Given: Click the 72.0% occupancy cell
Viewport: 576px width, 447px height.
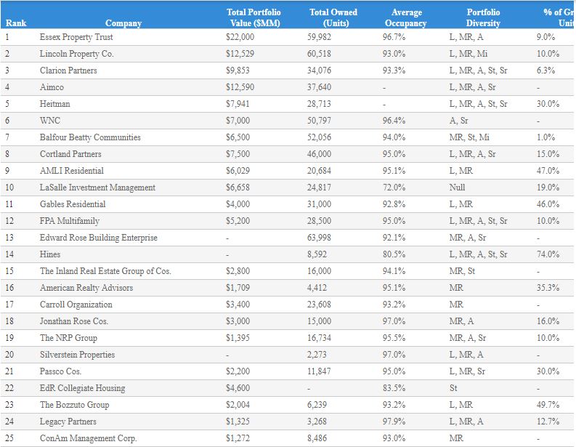Looking at the screenshot, I should tap(394, 188).
